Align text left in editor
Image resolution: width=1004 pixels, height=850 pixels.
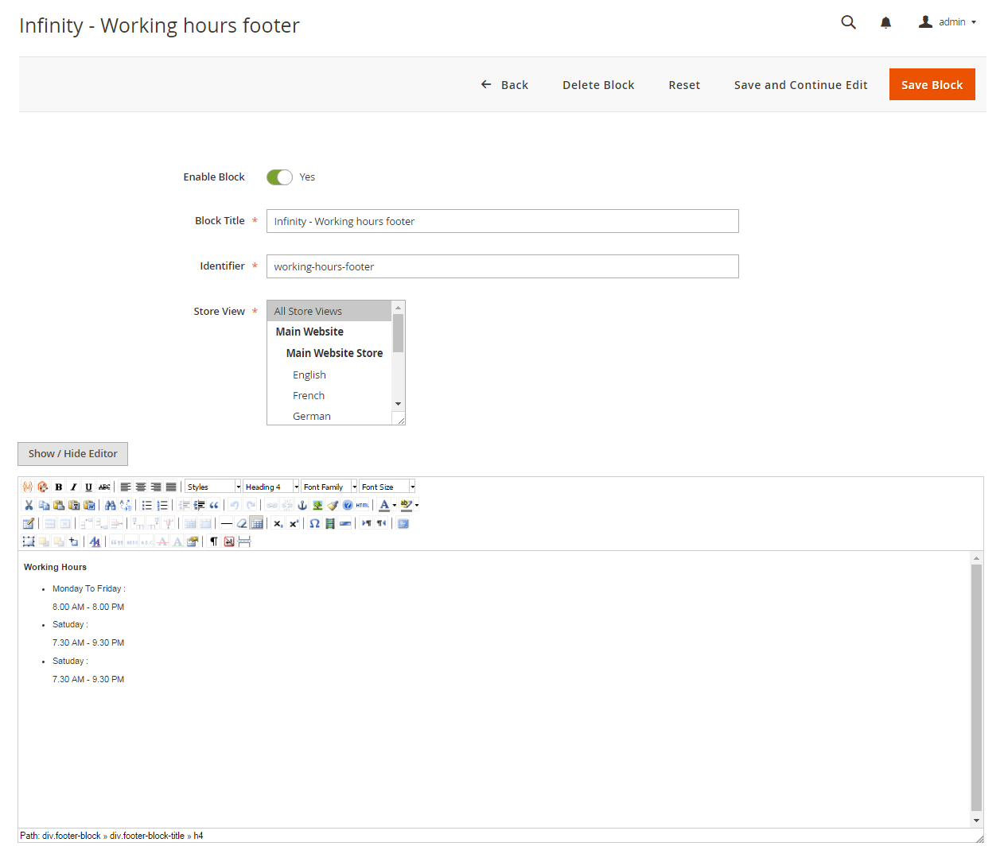125,487
